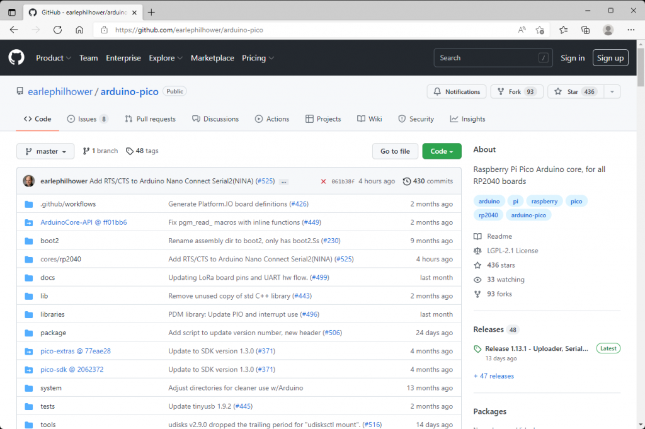The width and height of the screenshot is (645, 429).
Task: Switch to the Pull requests tab
Action: click(150, 119)
